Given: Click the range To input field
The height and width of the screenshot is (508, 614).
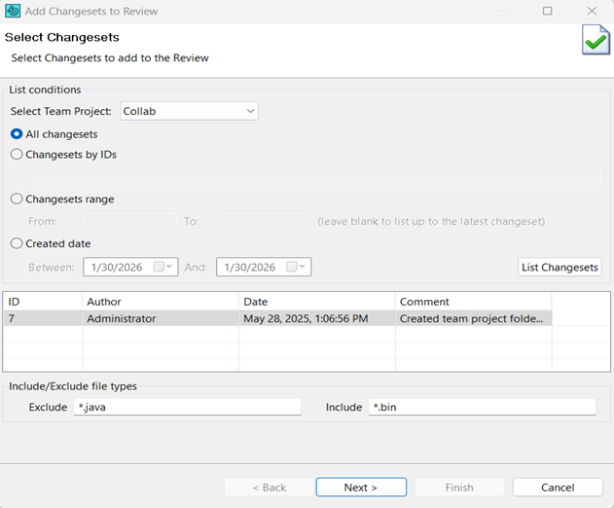Looking at the screenshot, I should click(x=264, y=221).
